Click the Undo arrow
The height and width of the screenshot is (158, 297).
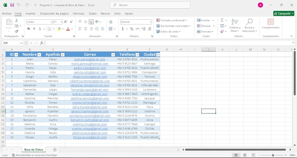coord(18,5)
